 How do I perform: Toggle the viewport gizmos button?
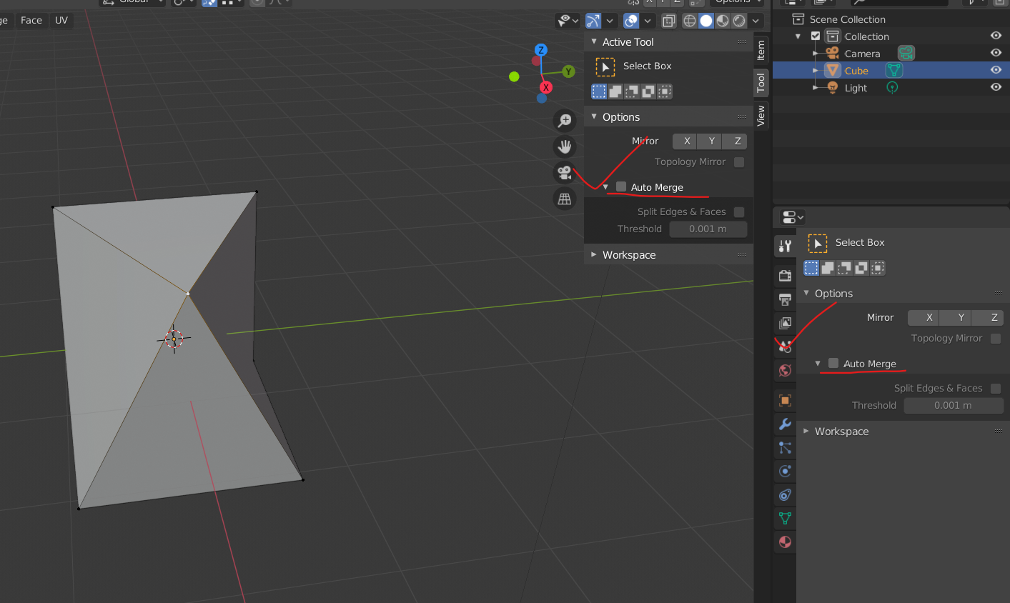tap(593, 21)
